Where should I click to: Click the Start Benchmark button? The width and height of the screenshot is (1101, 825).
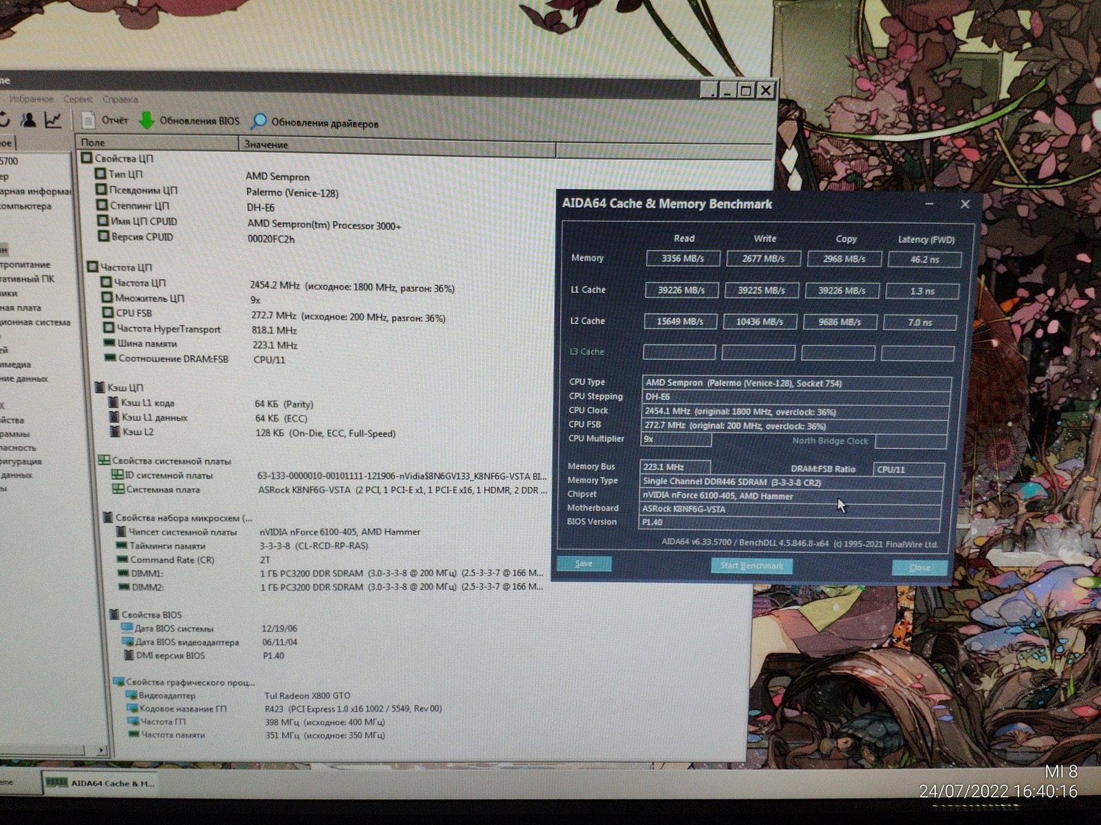coord(751,566)
